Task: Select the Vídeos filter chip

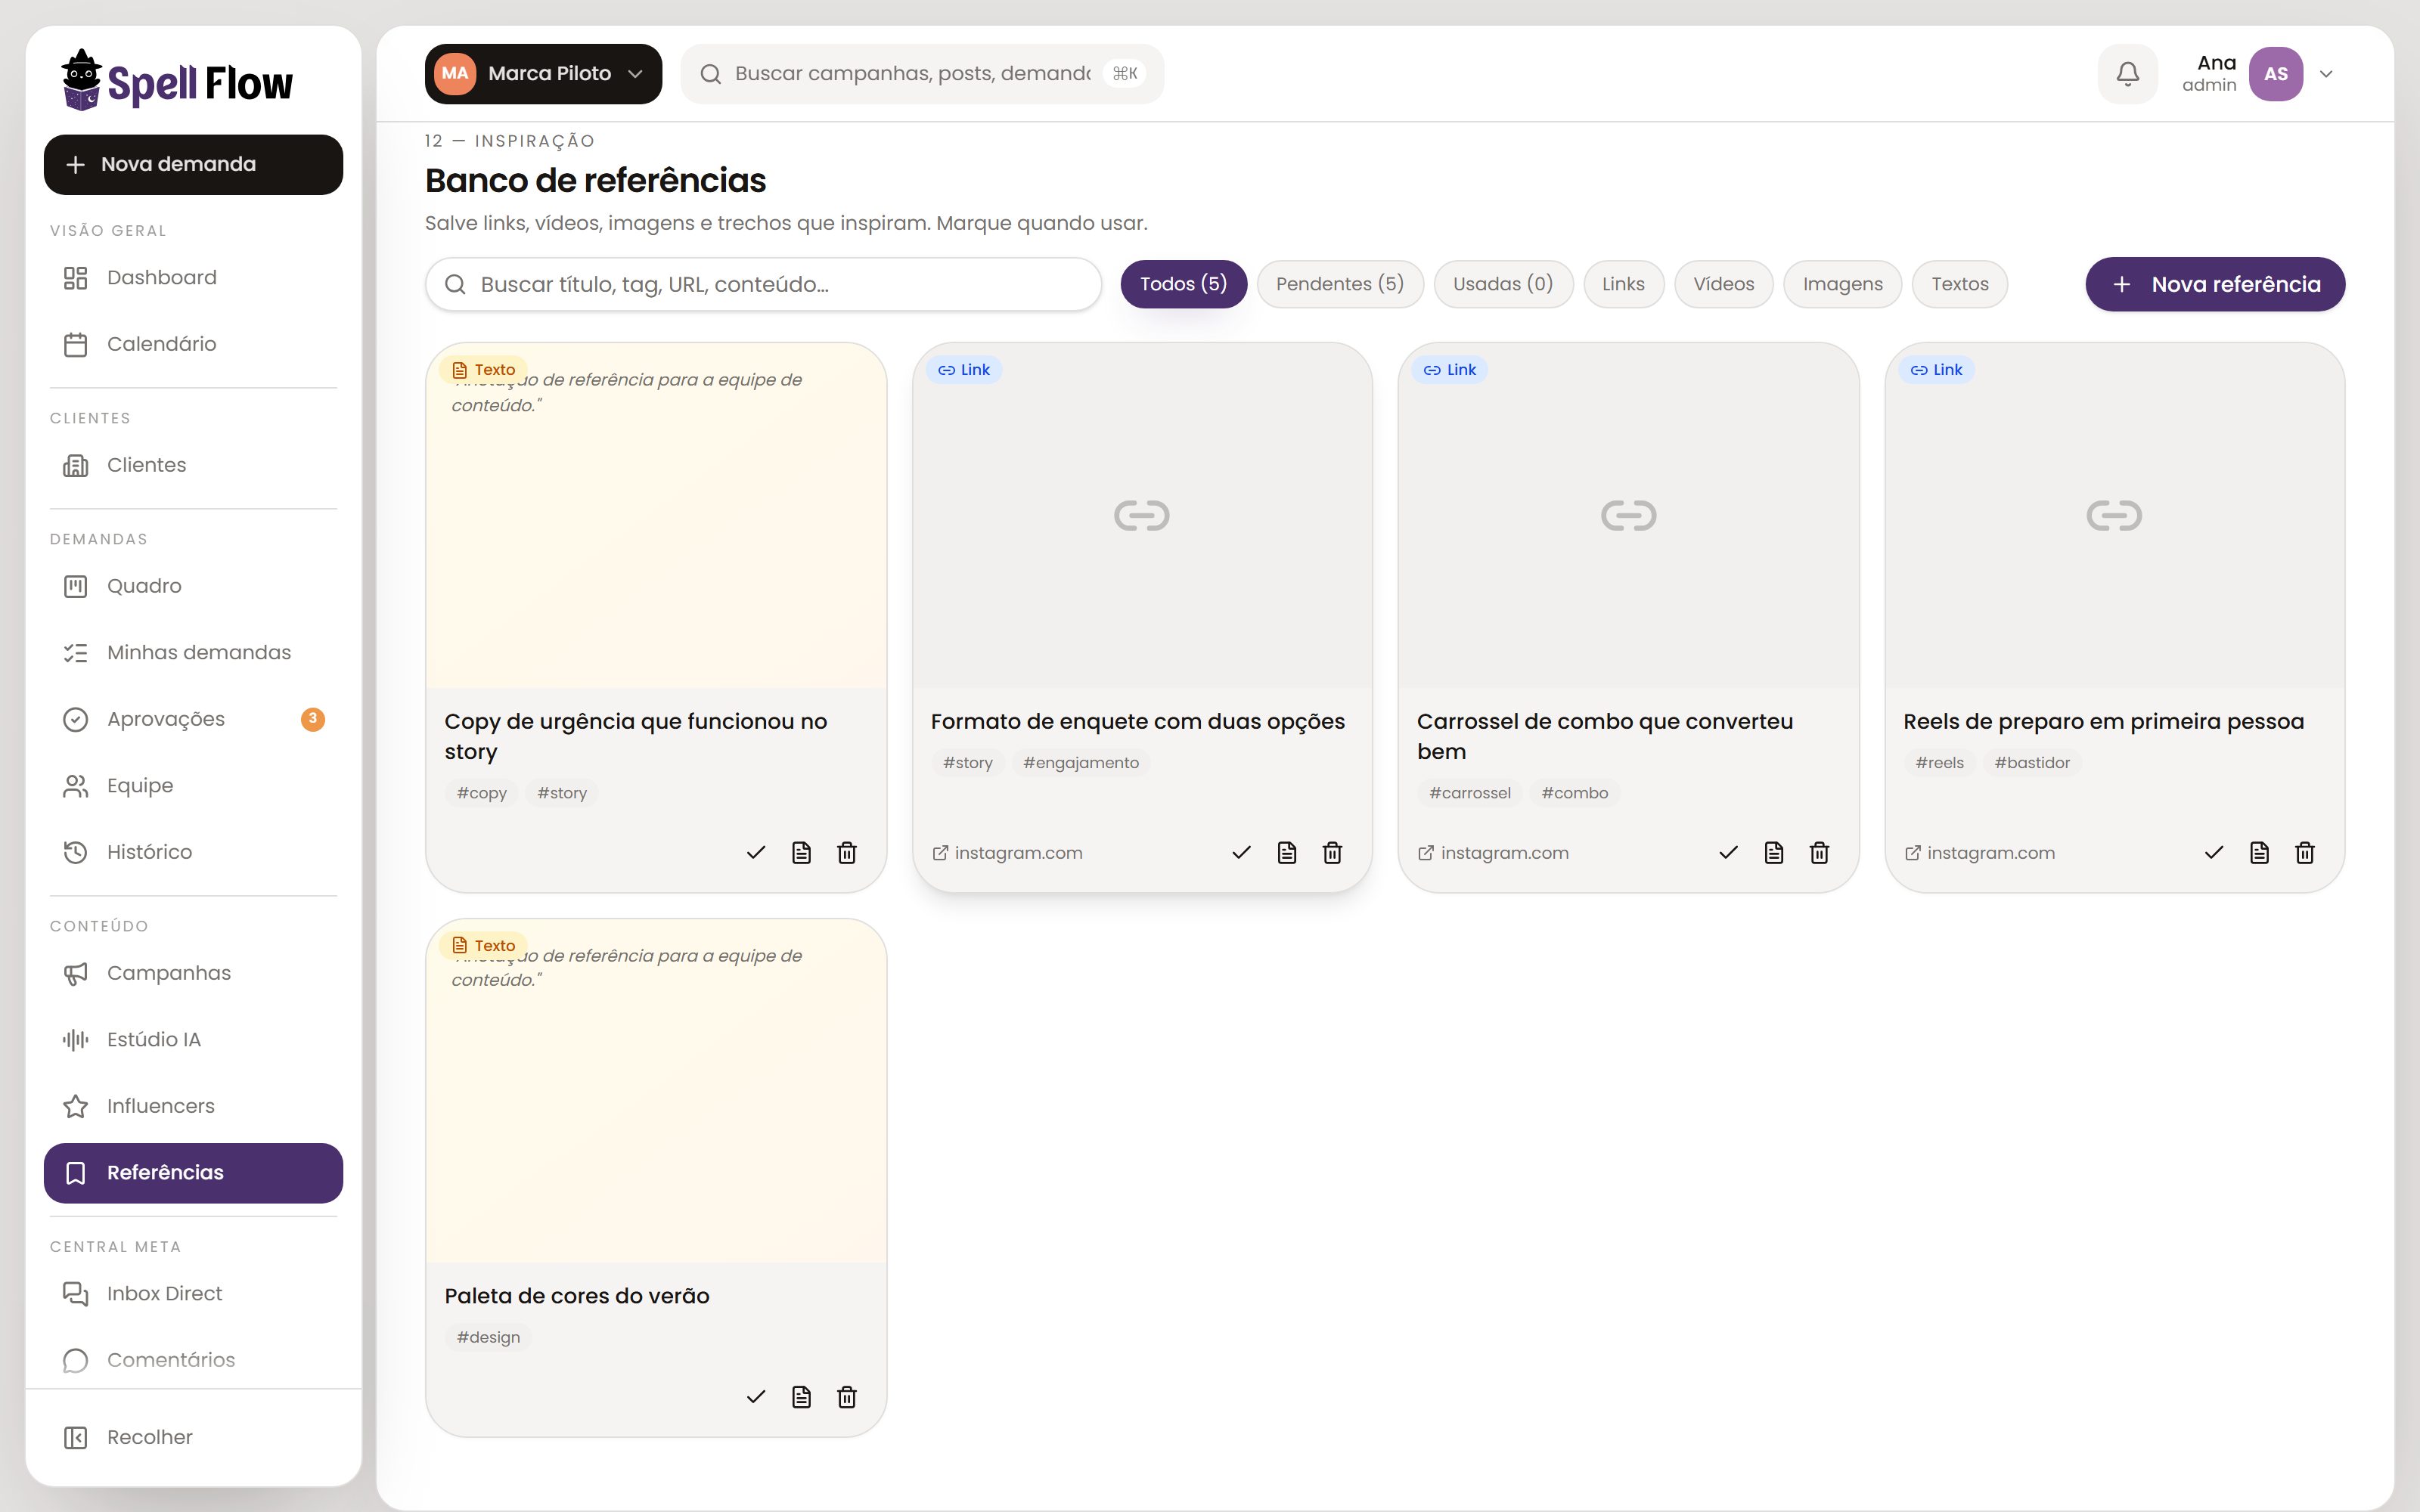Action: pos(1723,284)
